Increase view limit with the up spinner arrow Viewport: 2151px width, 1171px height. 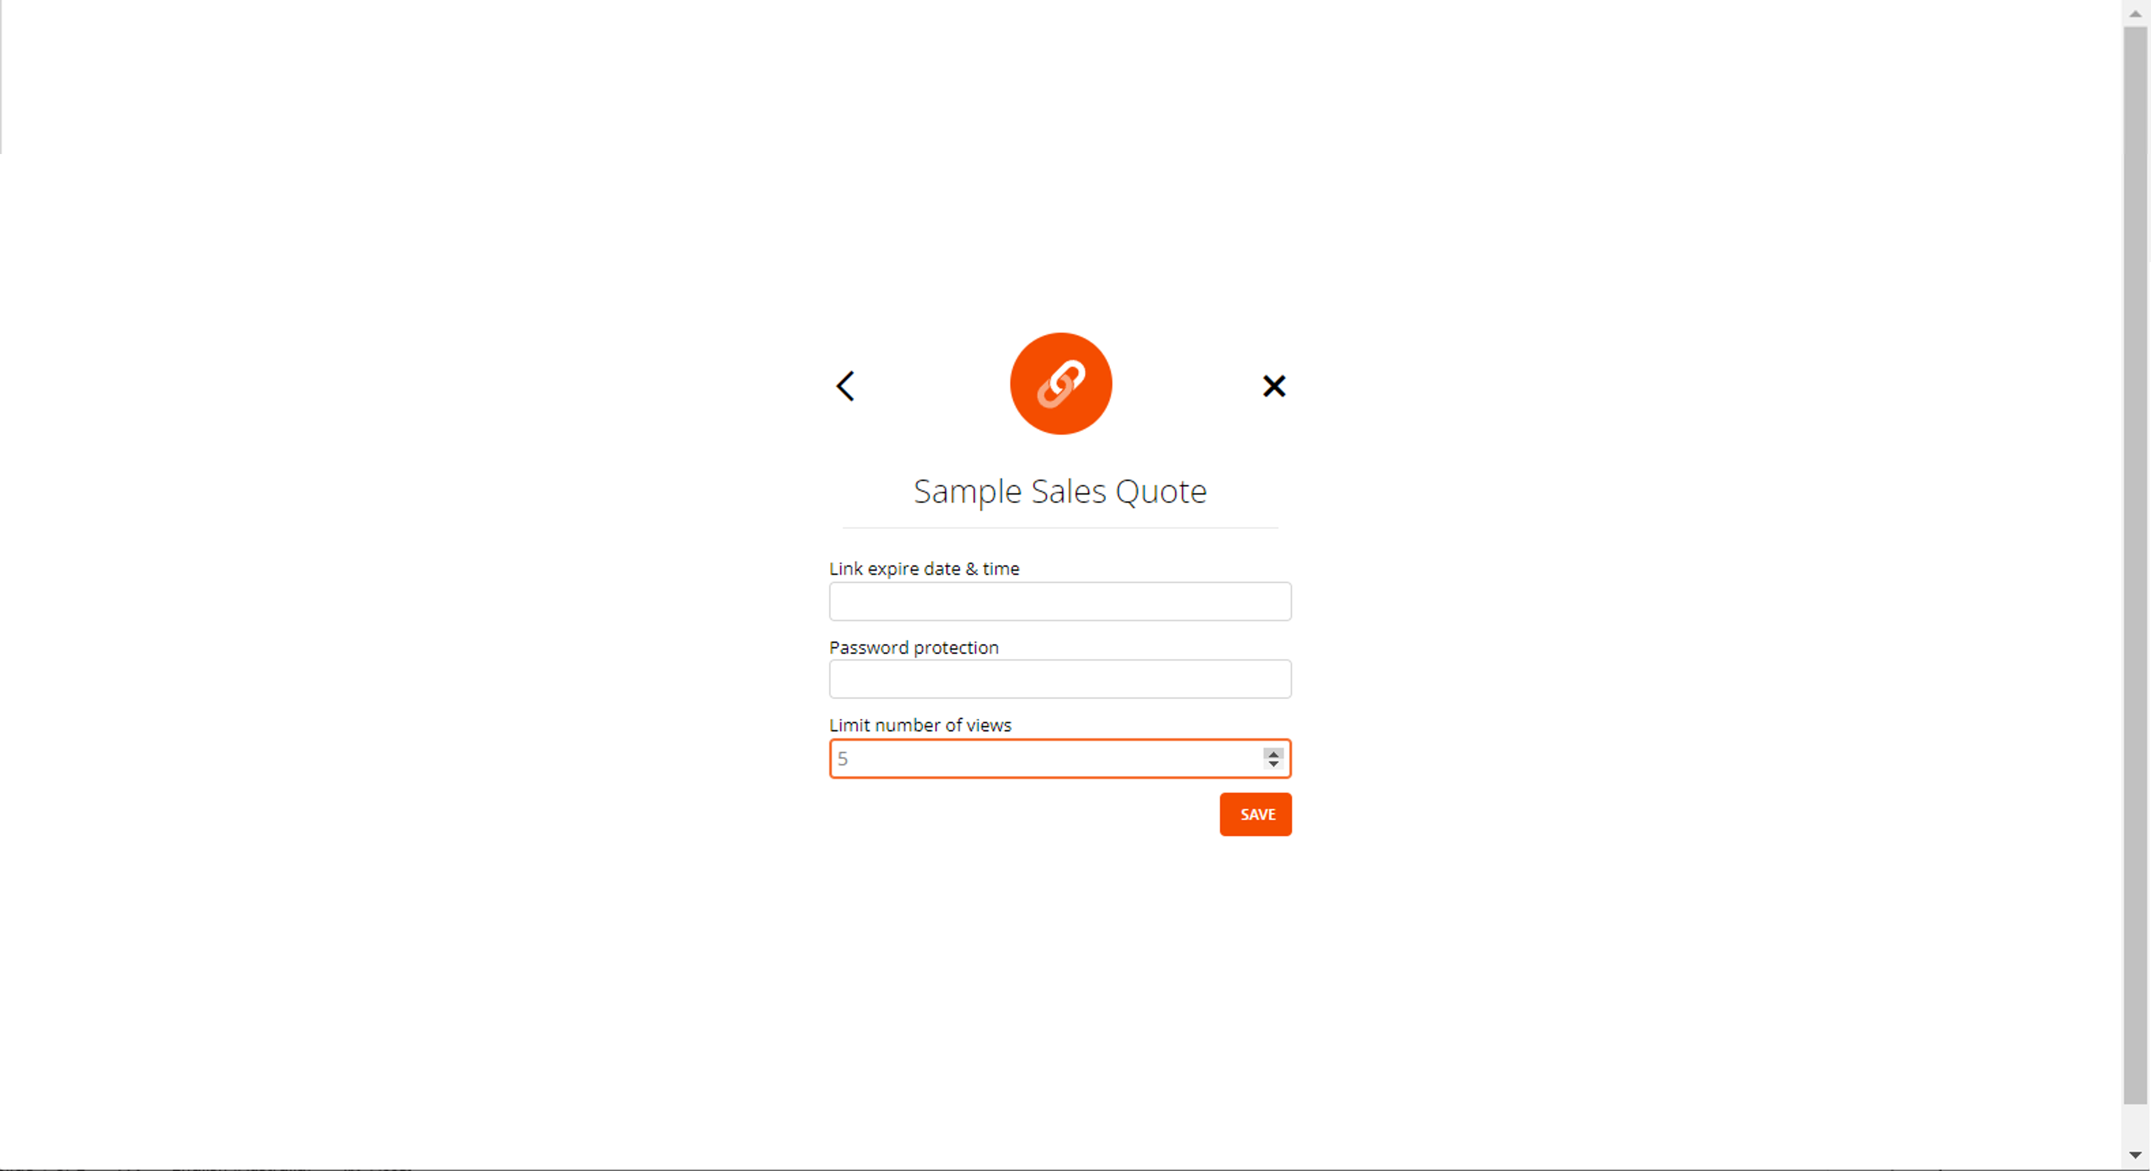pos(1273,752)
